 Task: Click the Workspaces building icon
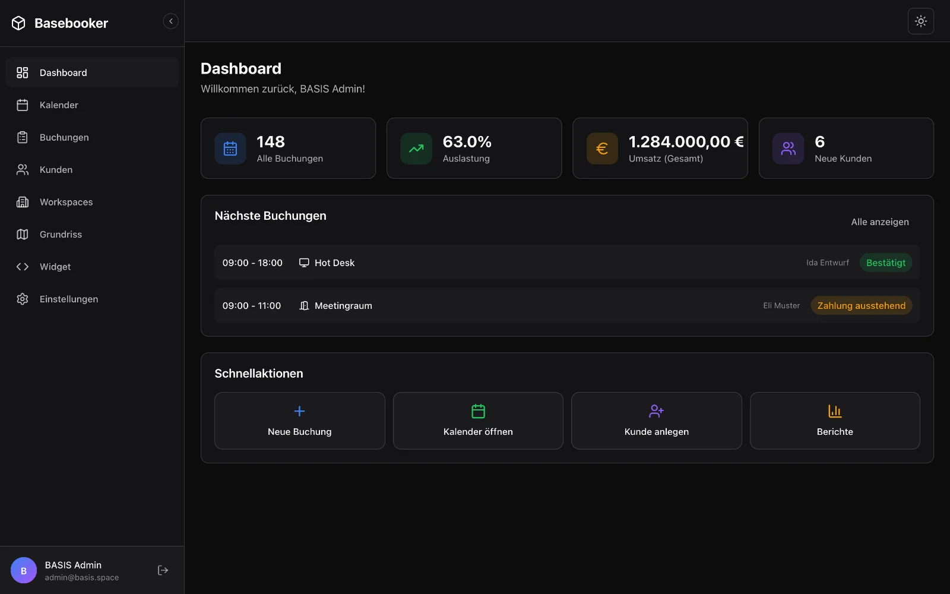click(x=23, y=202)
